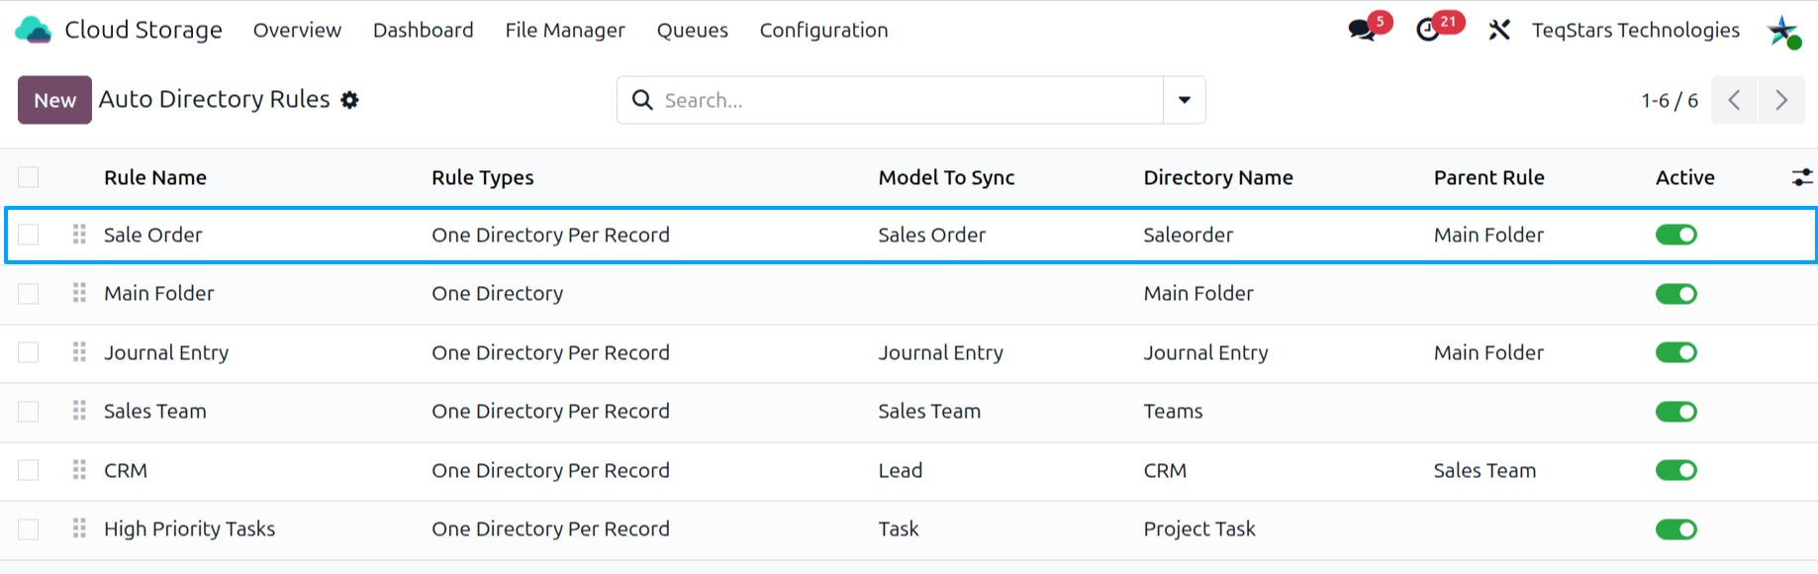Go to the previous page of records
Screen dimensions: 1818x574
click(x=1734, y=100)
